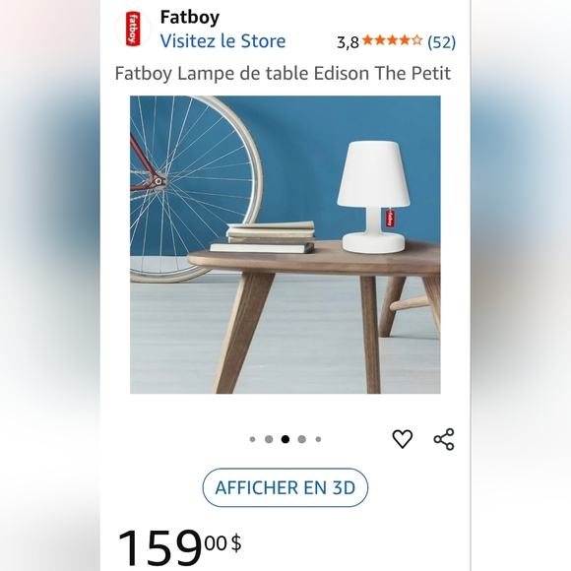Open the main product photo
Screen dimensions: 571x571
click(285, 245)
